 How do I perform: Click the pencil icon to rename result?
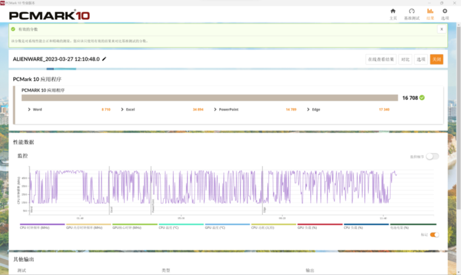point(104,59)
